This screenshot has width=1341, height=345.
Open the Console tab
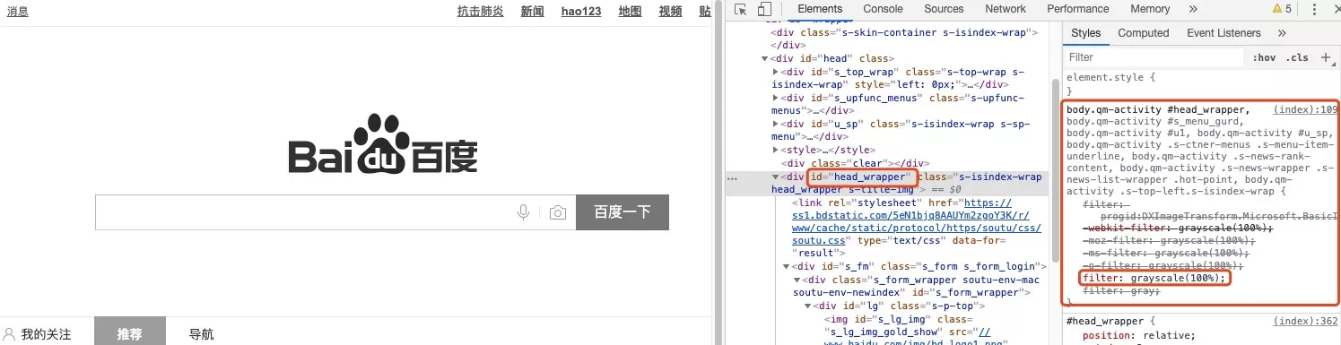pos(883,9)
